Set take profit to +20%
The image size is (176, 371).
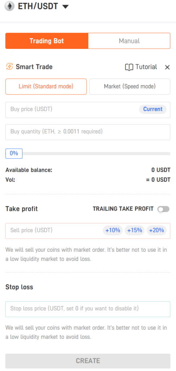click(156, 230)
